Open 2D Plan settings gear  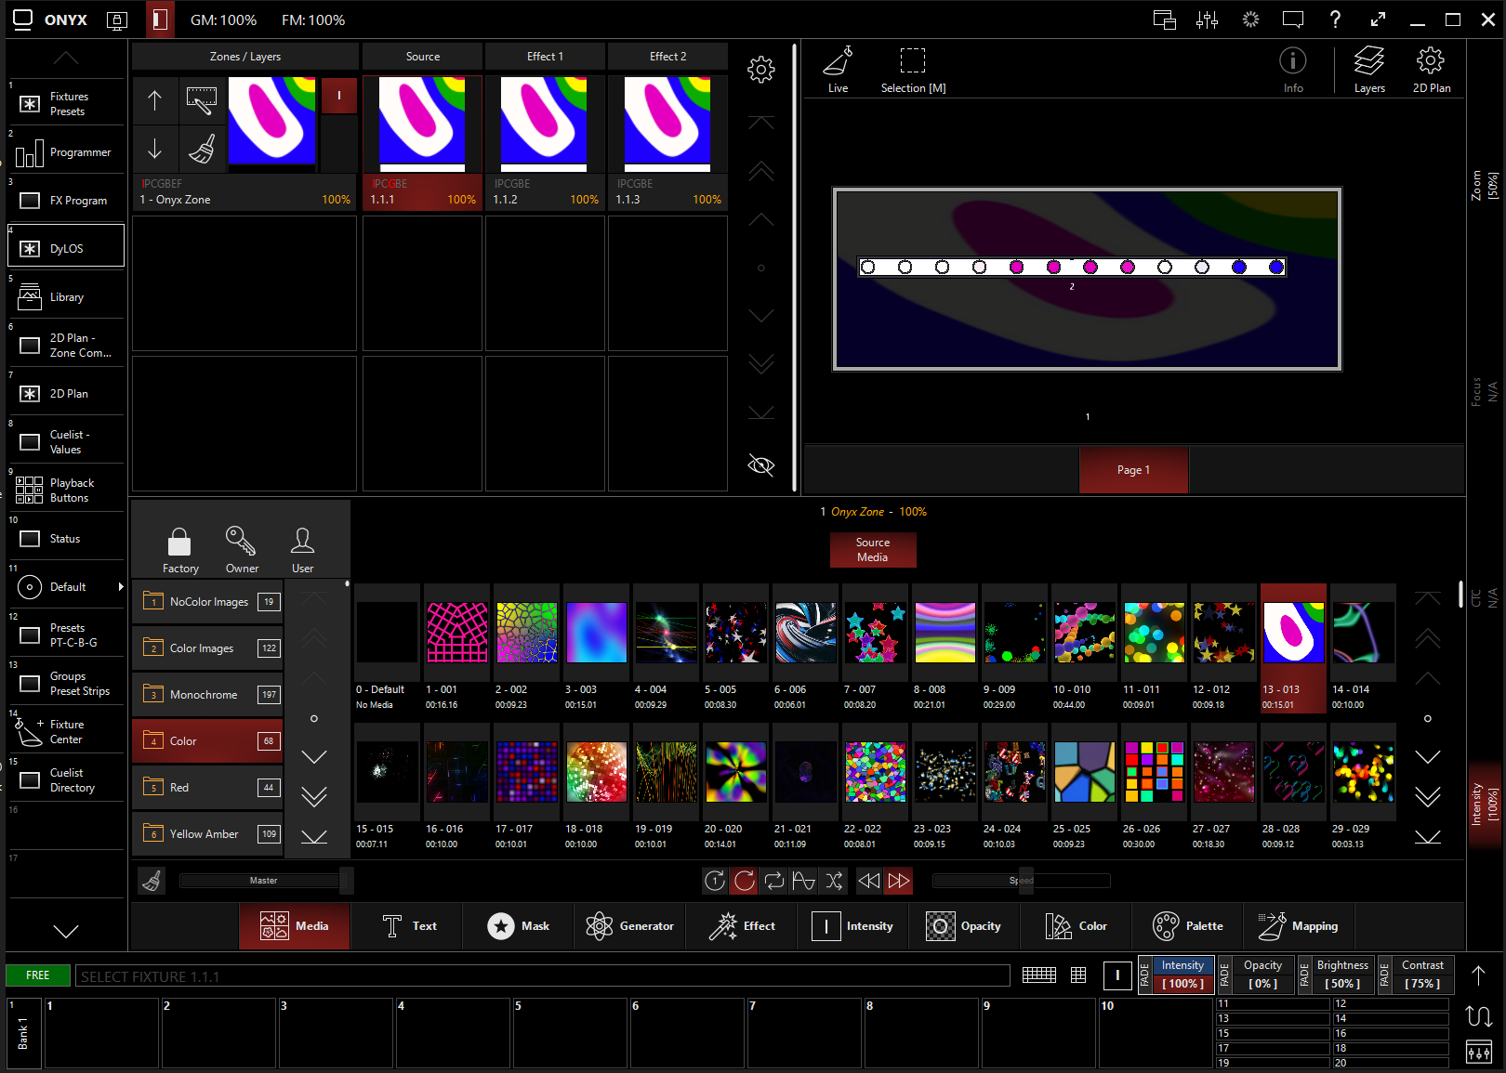coord(1431,69)
